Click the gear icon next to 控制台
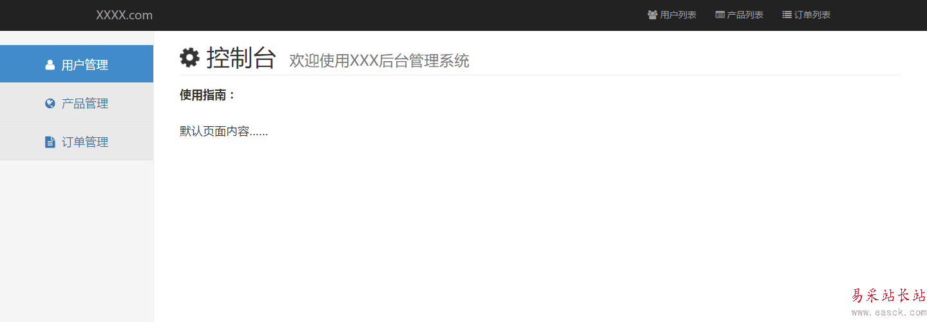 (189, 57)
